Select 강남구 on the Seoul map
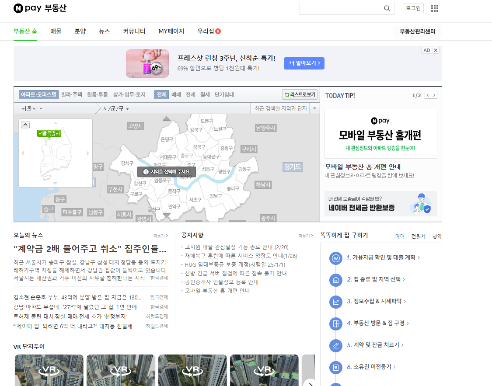 pyautogui.click(x=216, y=196)
